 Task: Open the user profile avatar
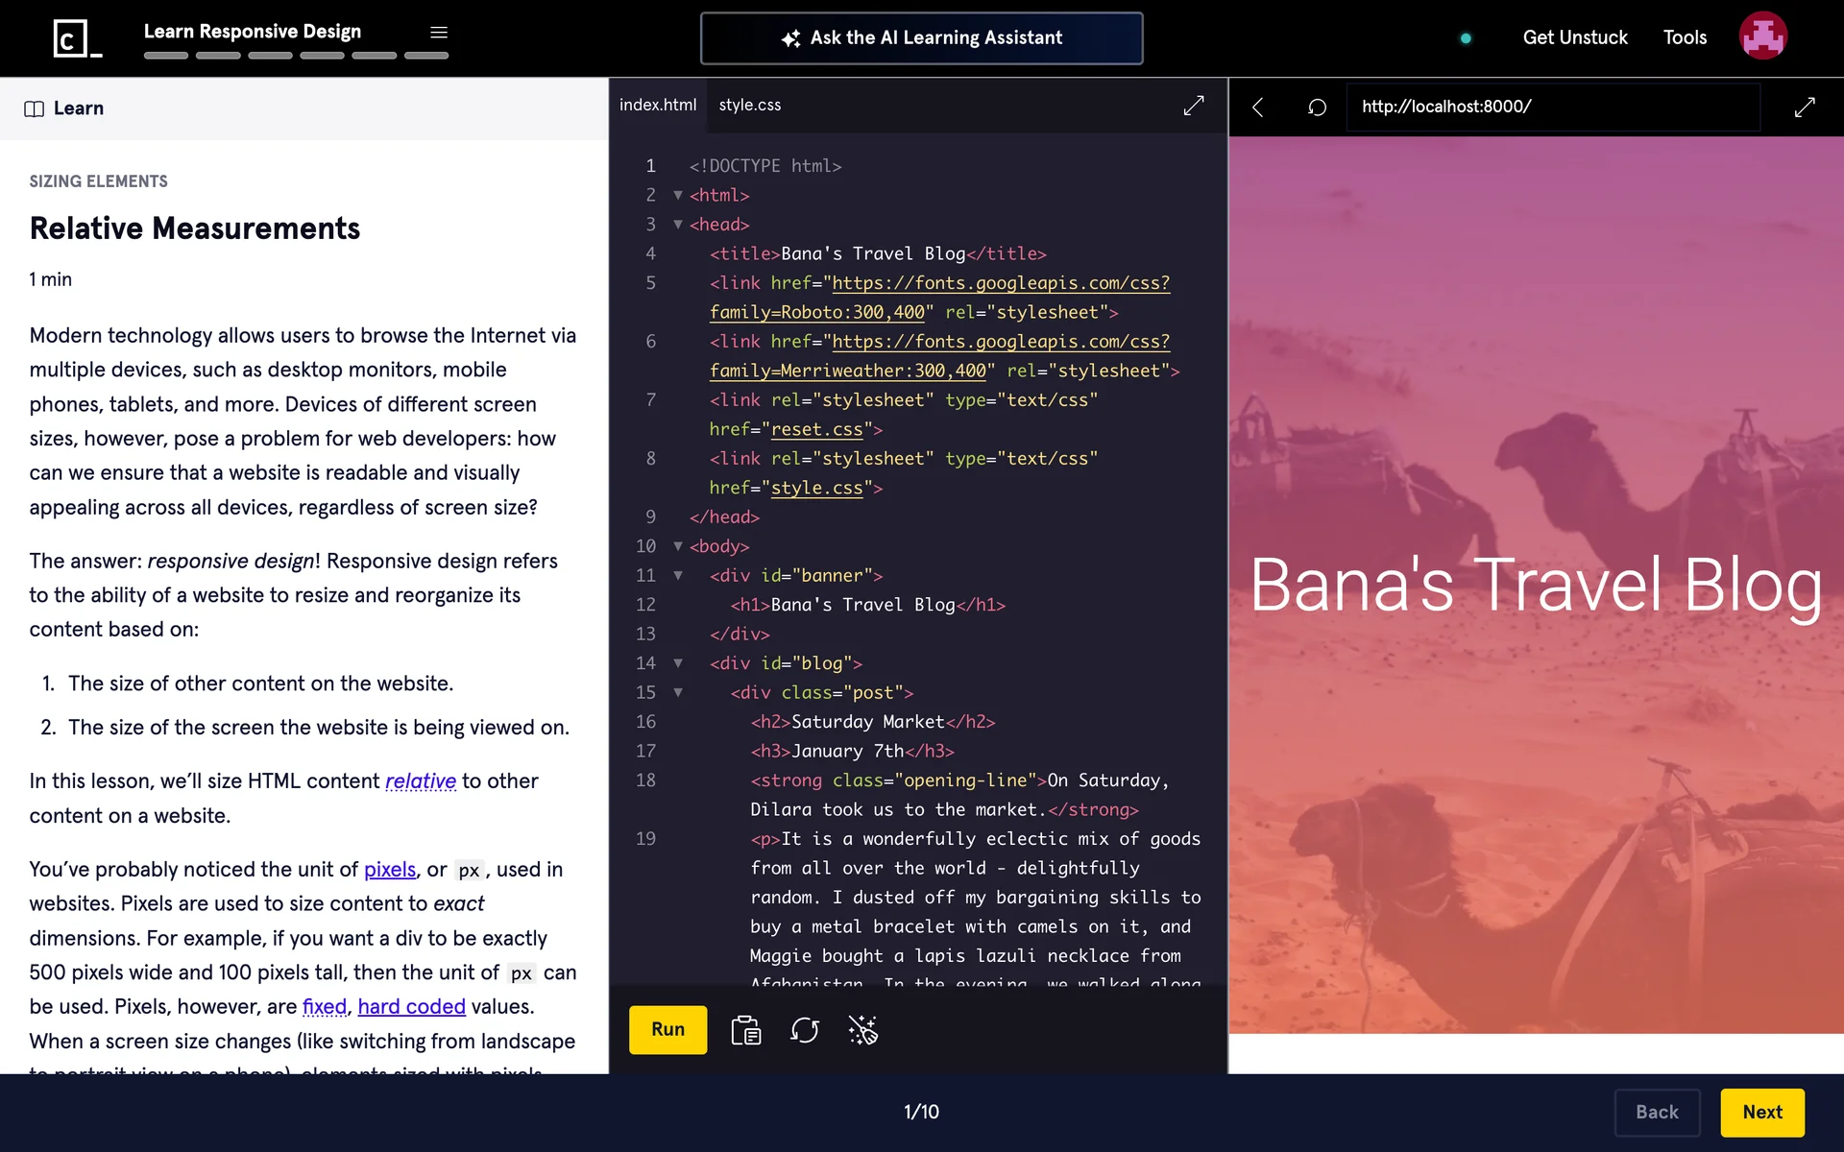1762,36
